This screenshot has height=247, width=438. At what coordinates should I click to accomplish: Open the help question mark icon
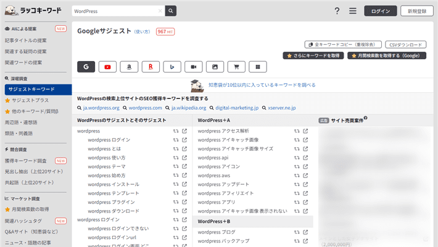tap(337, 11)
